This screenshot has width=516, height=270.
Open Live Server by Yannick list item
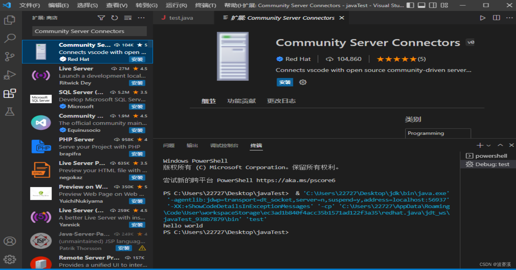88,217
